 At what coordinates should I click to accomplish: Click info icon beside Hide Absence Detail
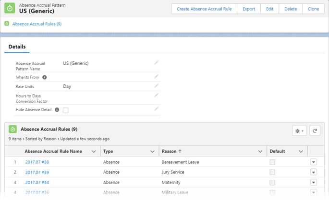57,110
